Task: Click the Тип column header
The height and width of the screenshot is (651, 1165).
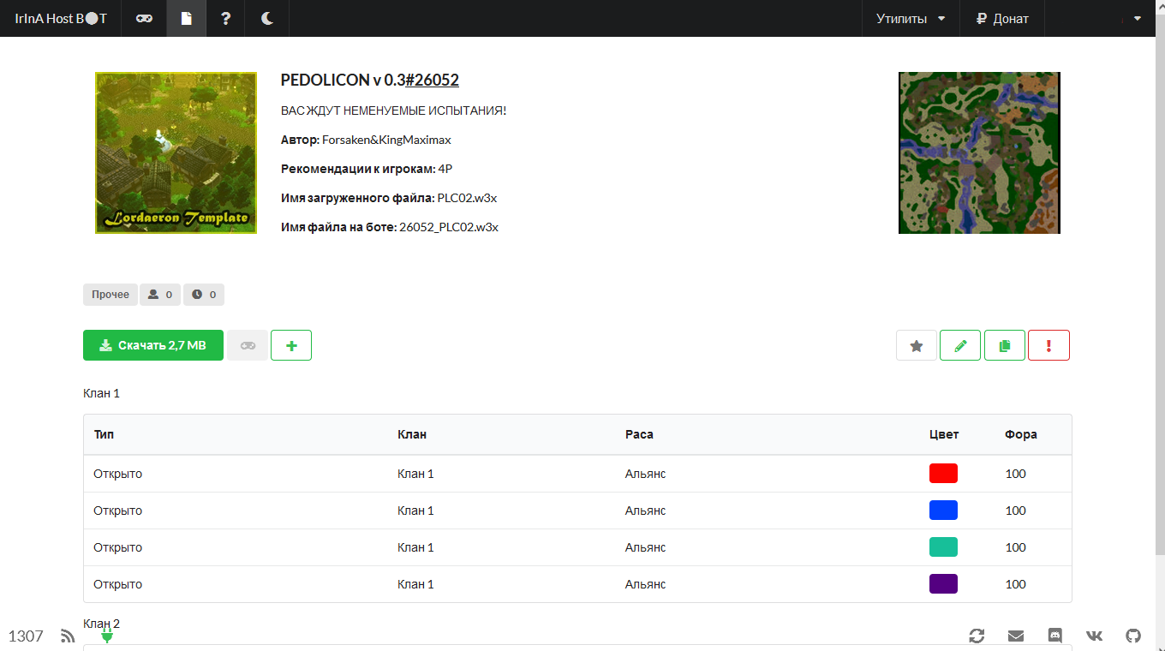Action: [x=104, y=434]
